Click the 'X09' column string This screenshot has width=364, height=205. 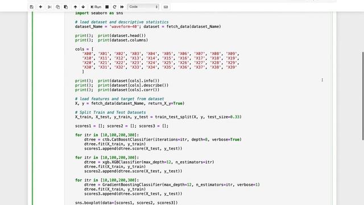tap(231, 54)
